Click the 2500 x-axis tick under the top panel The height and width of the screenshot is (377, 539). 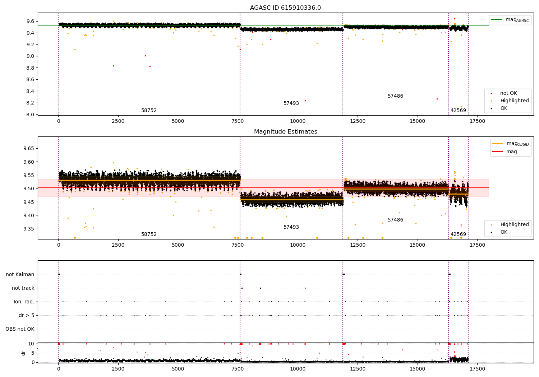tap(118, 121)
